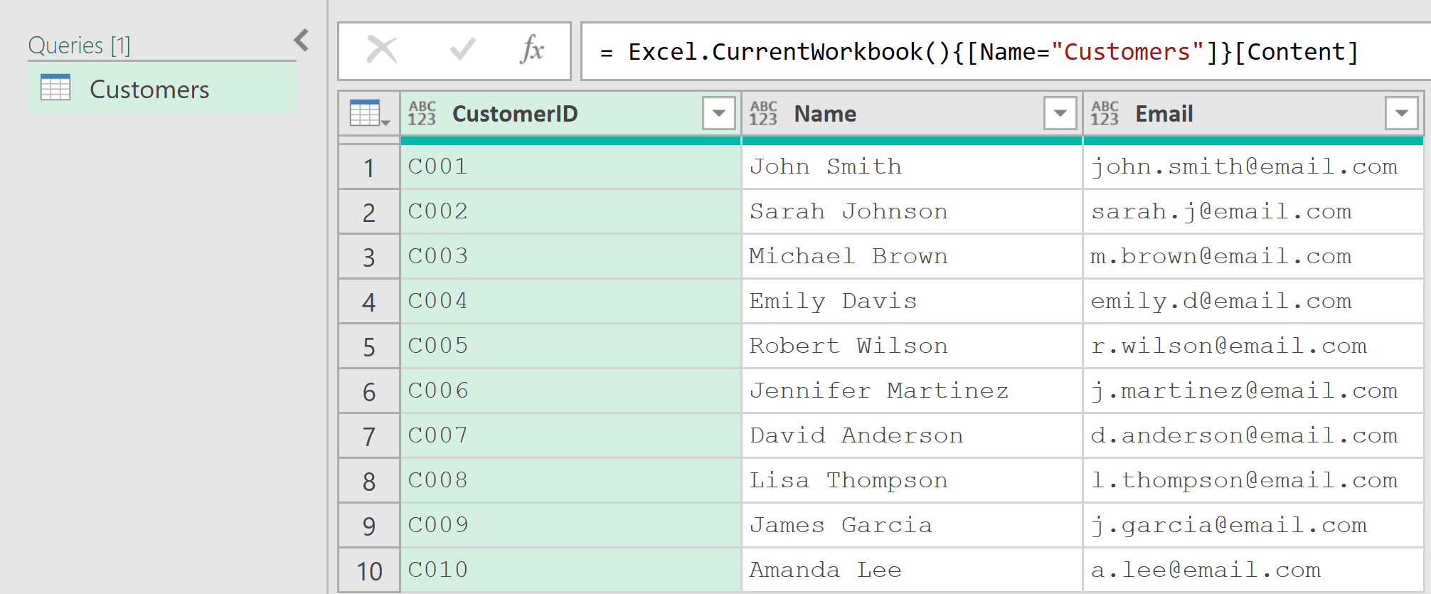The width and height of the screenshot is (1431, 594).
Task: Select row number 5
Action: tap(368, 346)
